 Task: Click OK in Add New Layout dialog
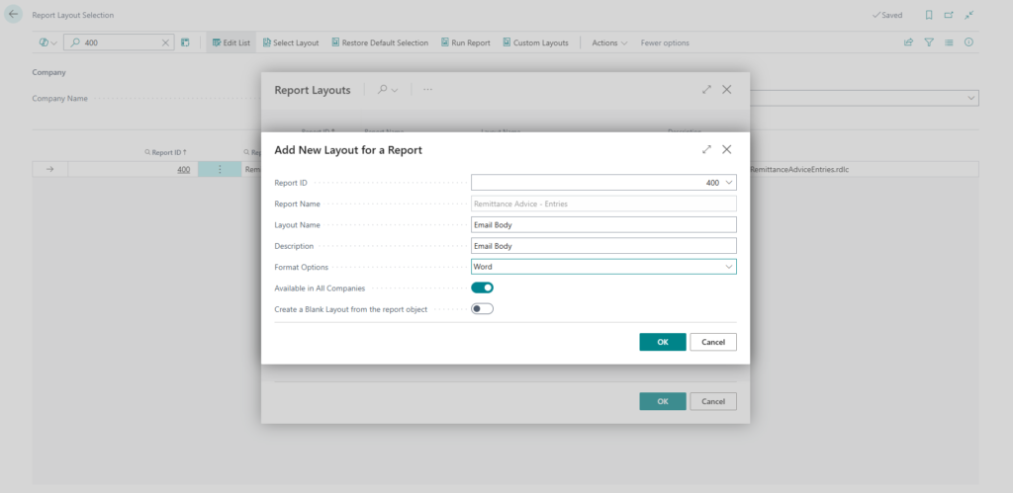[663, 342]
